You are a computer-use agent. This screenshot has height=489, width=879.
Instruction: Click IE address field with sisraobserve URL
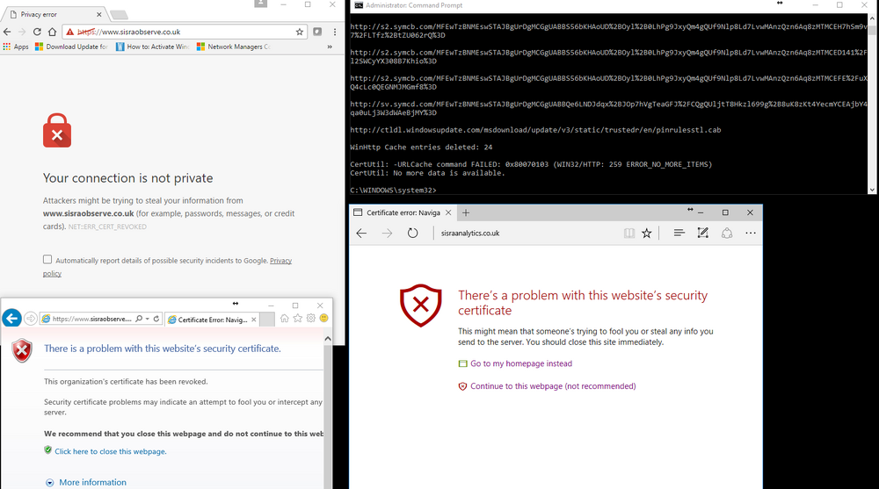91,319
